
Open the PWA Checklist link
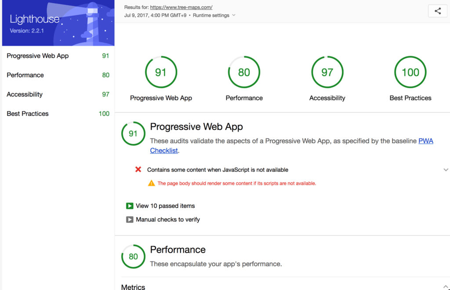292,146
